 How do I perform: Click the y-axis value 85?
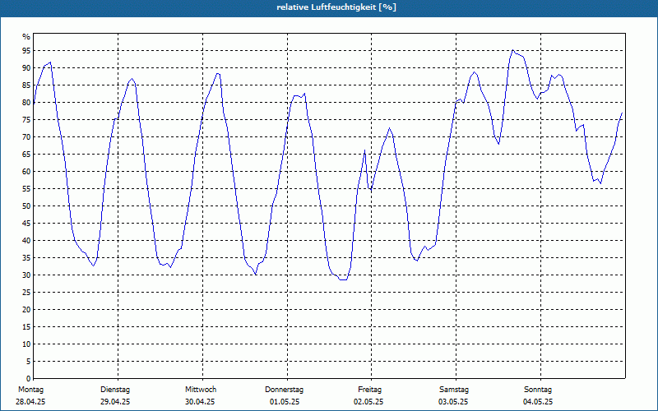pos(26,85)
